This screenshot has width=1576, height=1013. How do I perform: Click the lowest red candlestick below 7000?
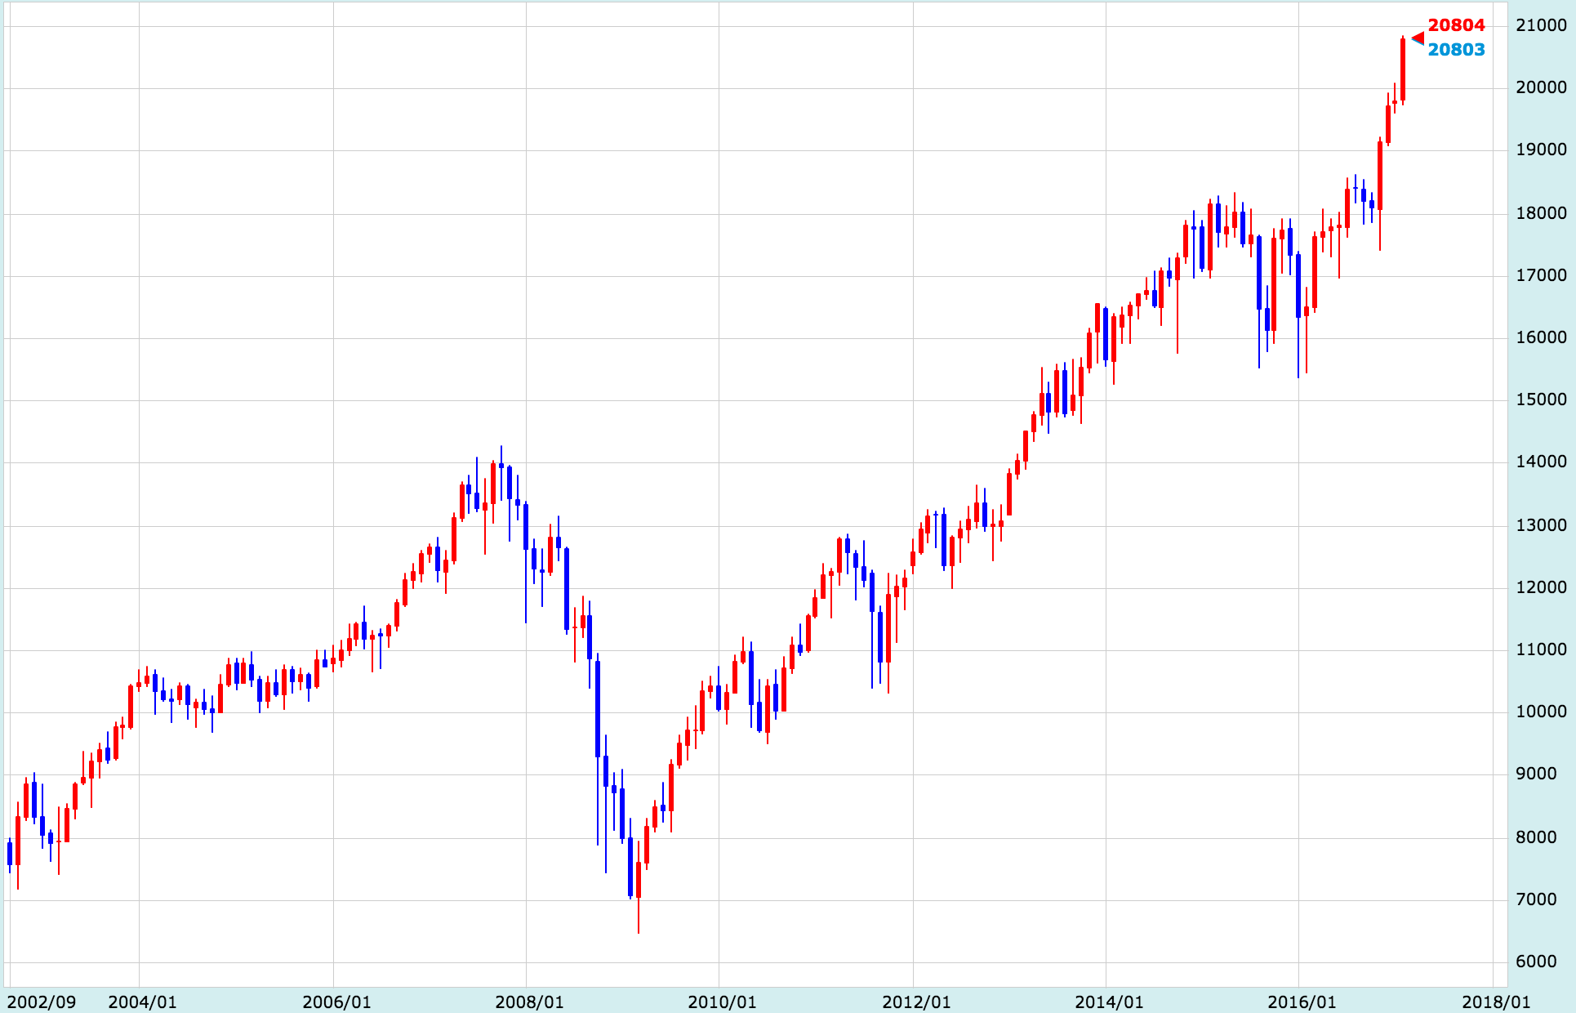639,881
